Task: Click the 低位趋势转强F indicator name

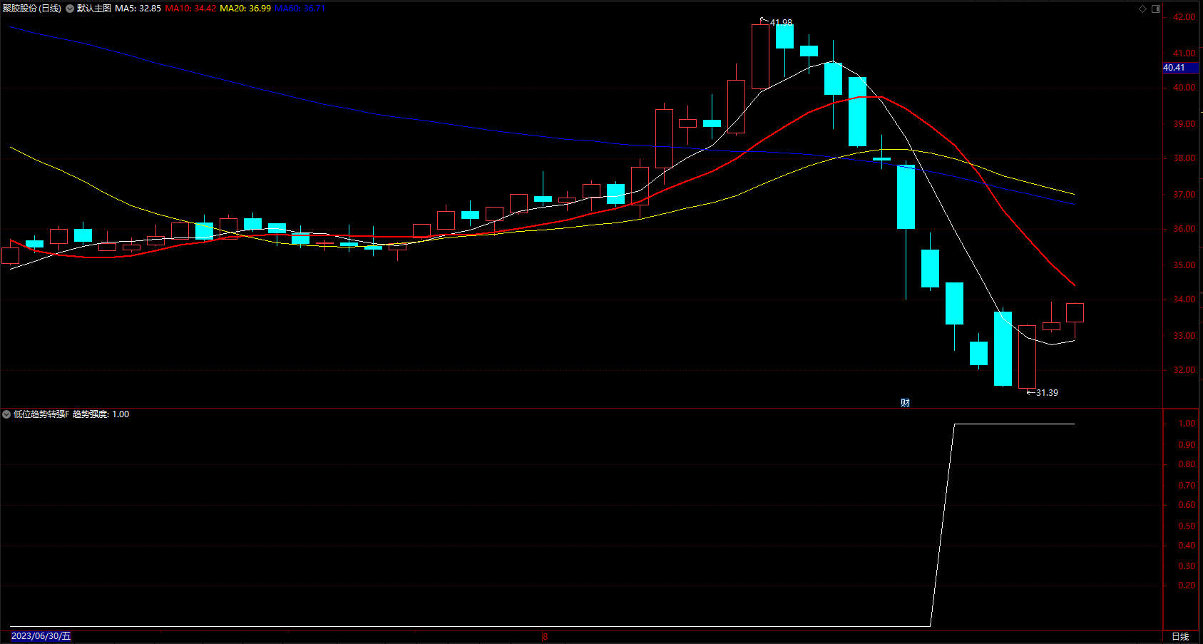Action: click(41, 414)
